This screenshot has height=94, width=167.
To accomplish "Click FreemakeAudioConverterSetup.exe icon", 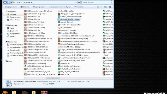I will (59, 44).
